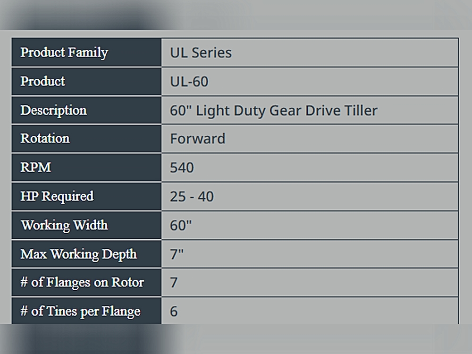Click the Working Width label
The image size is (472, 354).
click(64, 225)
